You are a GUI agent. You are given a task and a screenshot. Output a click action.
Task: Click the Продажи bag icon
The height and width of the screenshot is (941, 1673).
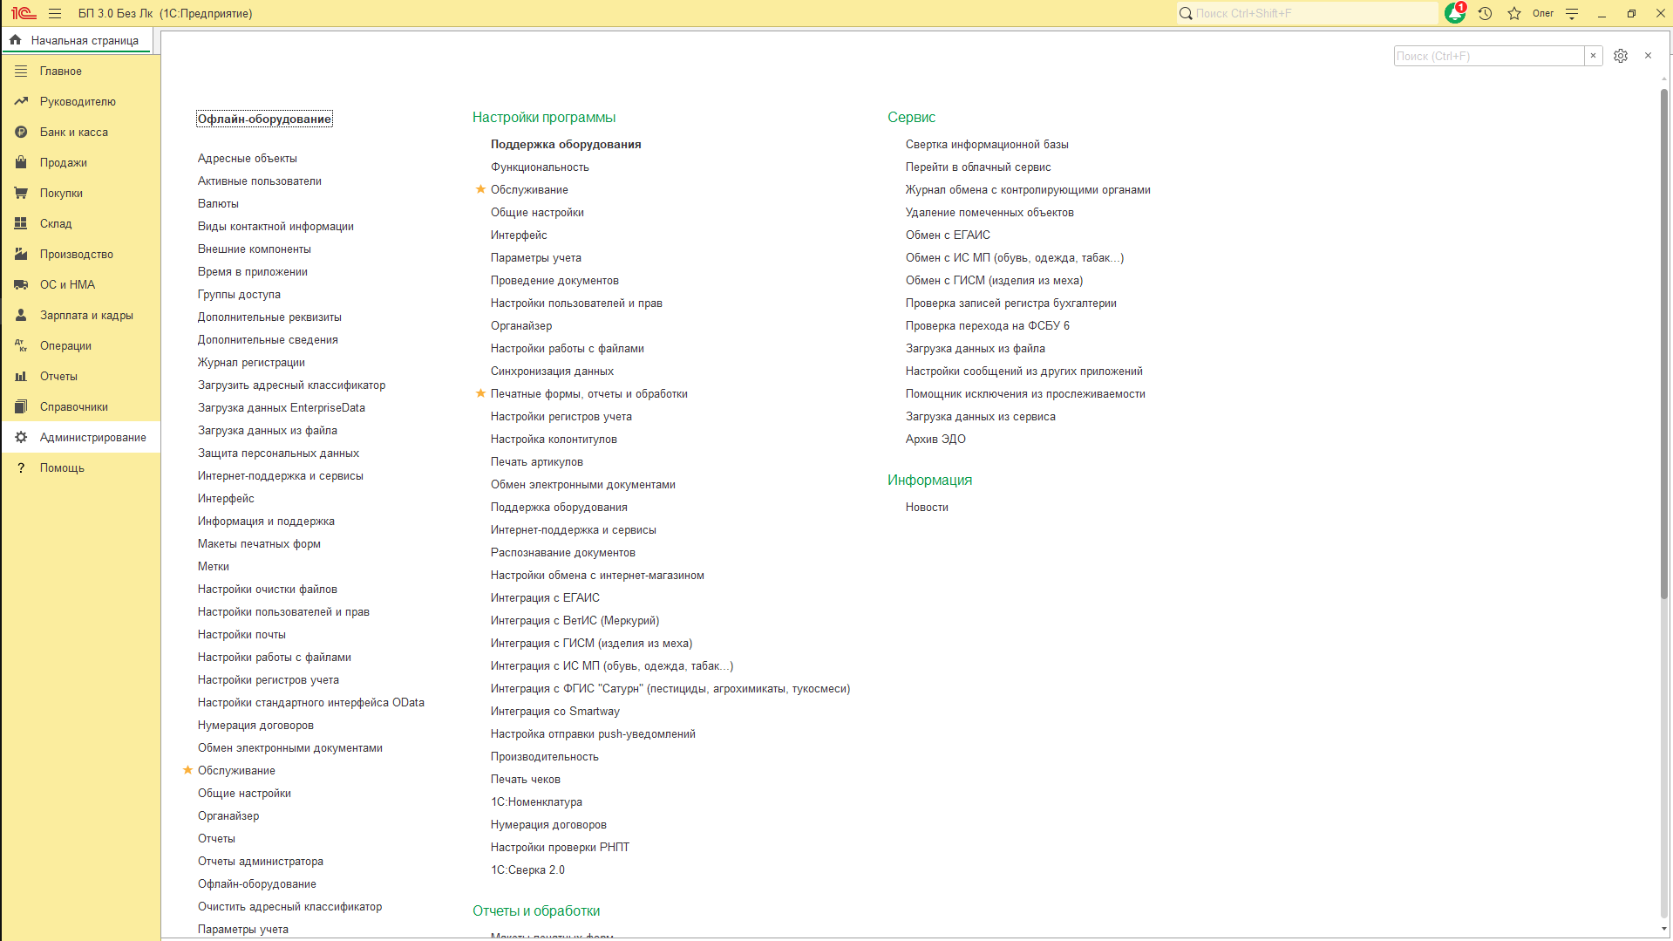point(21,163)
